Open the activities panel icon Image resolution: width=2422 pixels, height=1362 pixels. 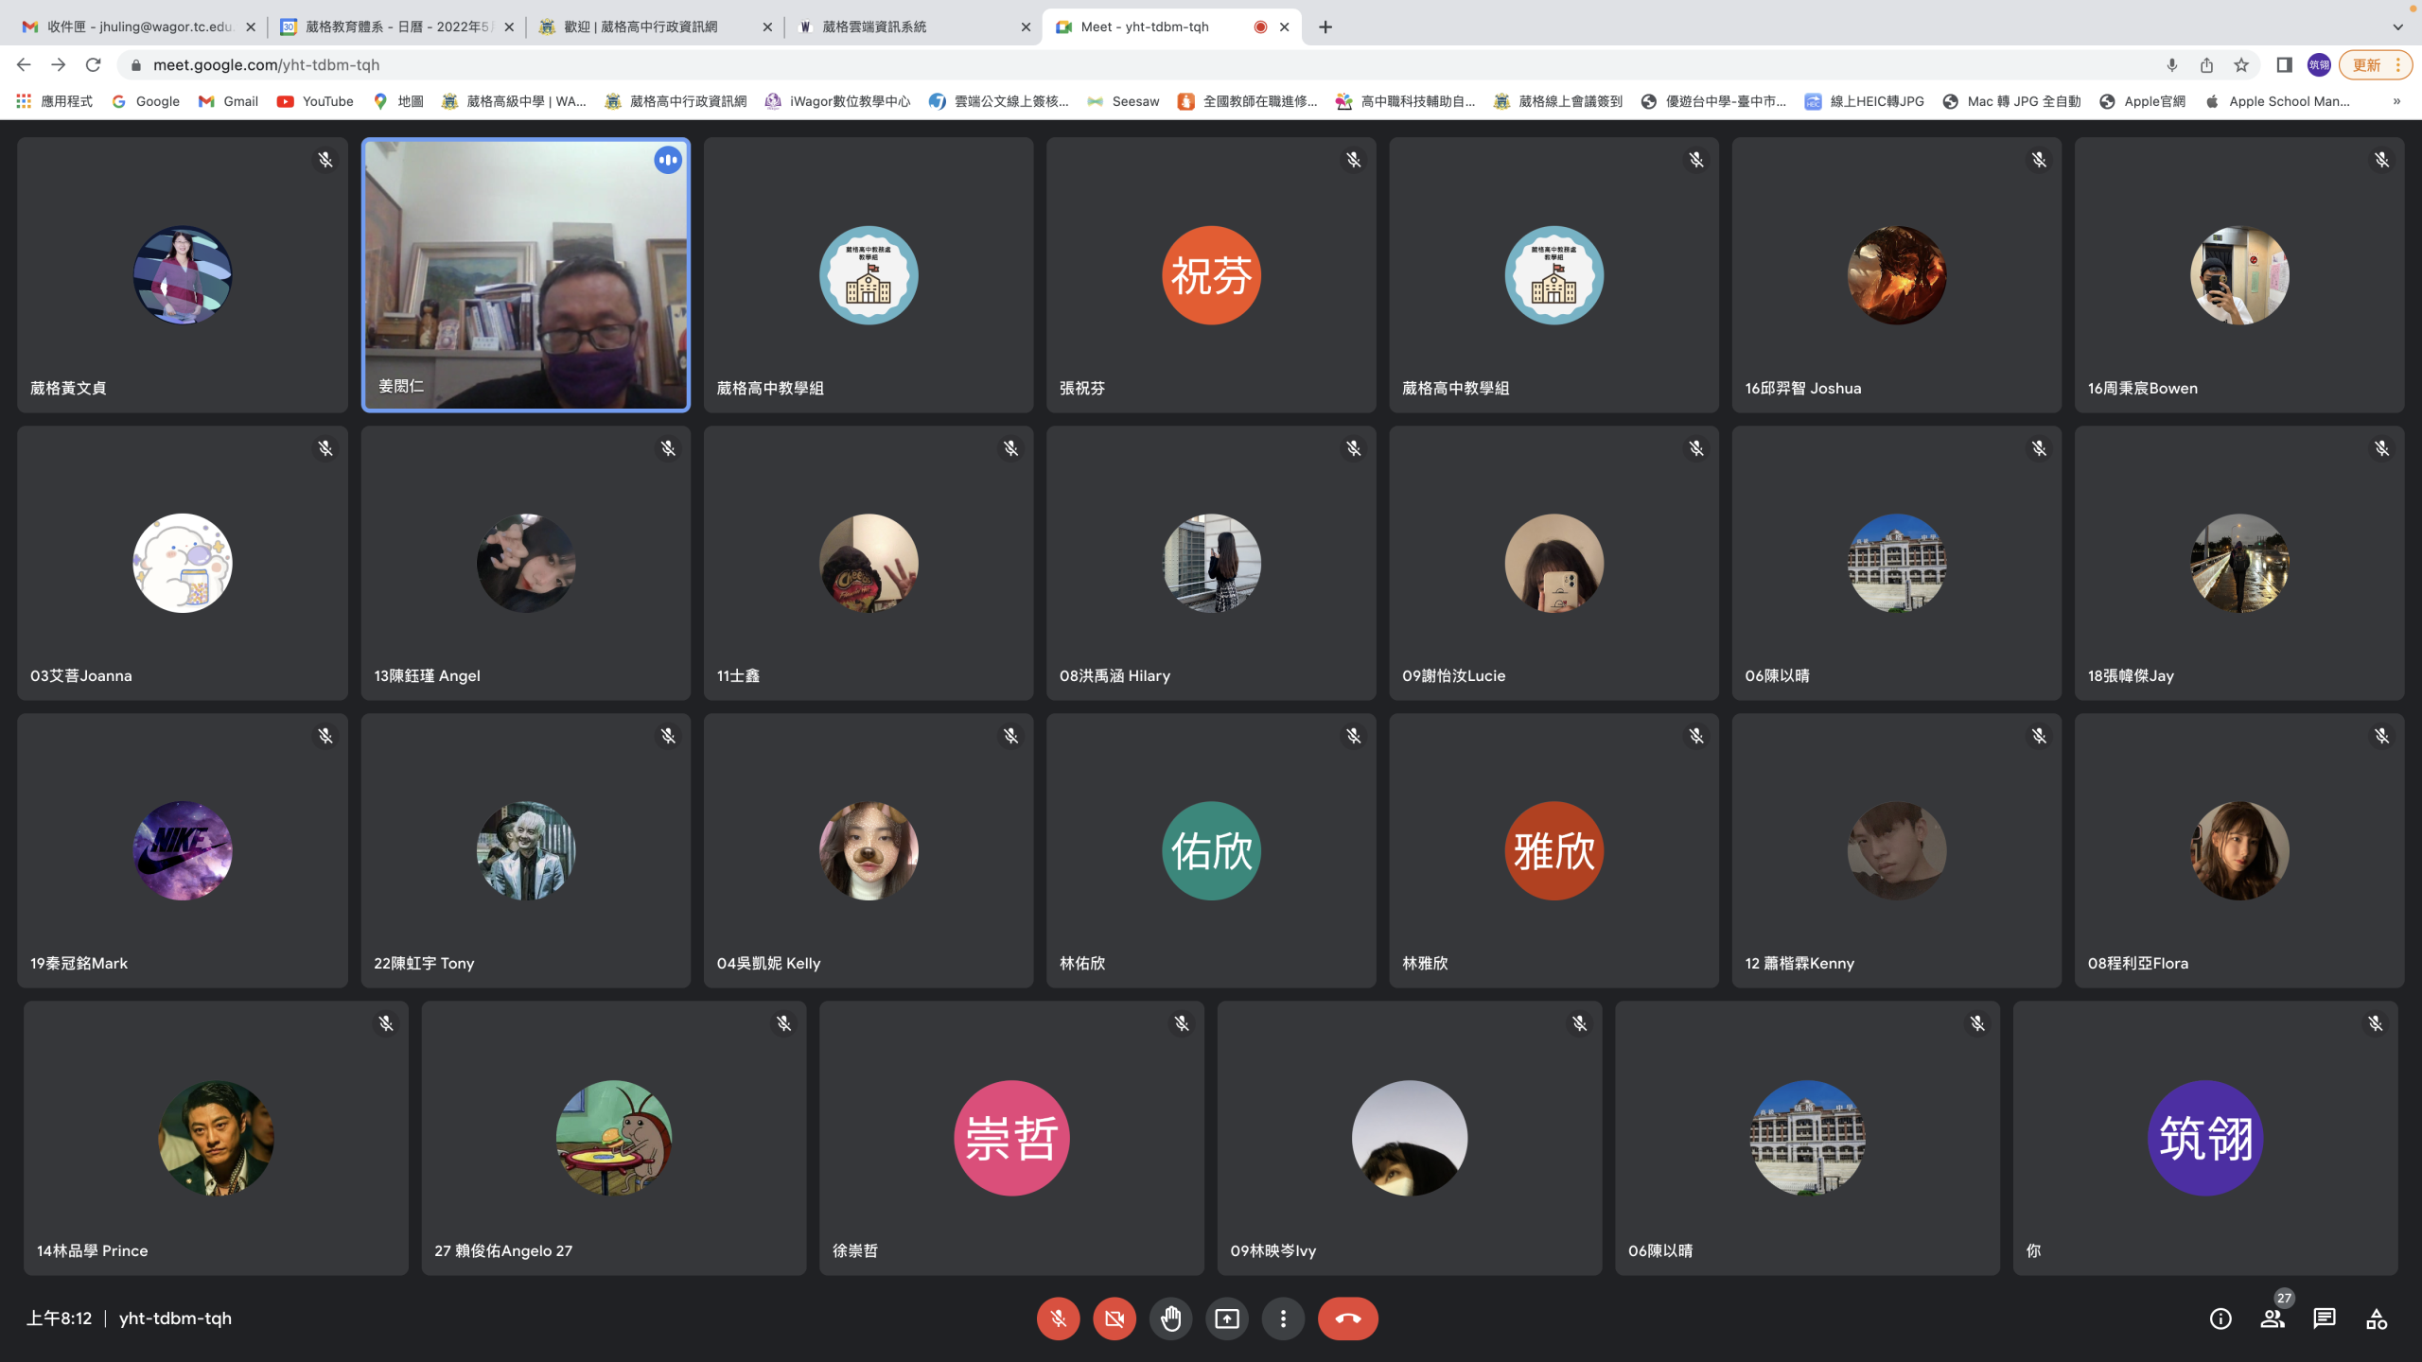[x=2377, y=1318]
